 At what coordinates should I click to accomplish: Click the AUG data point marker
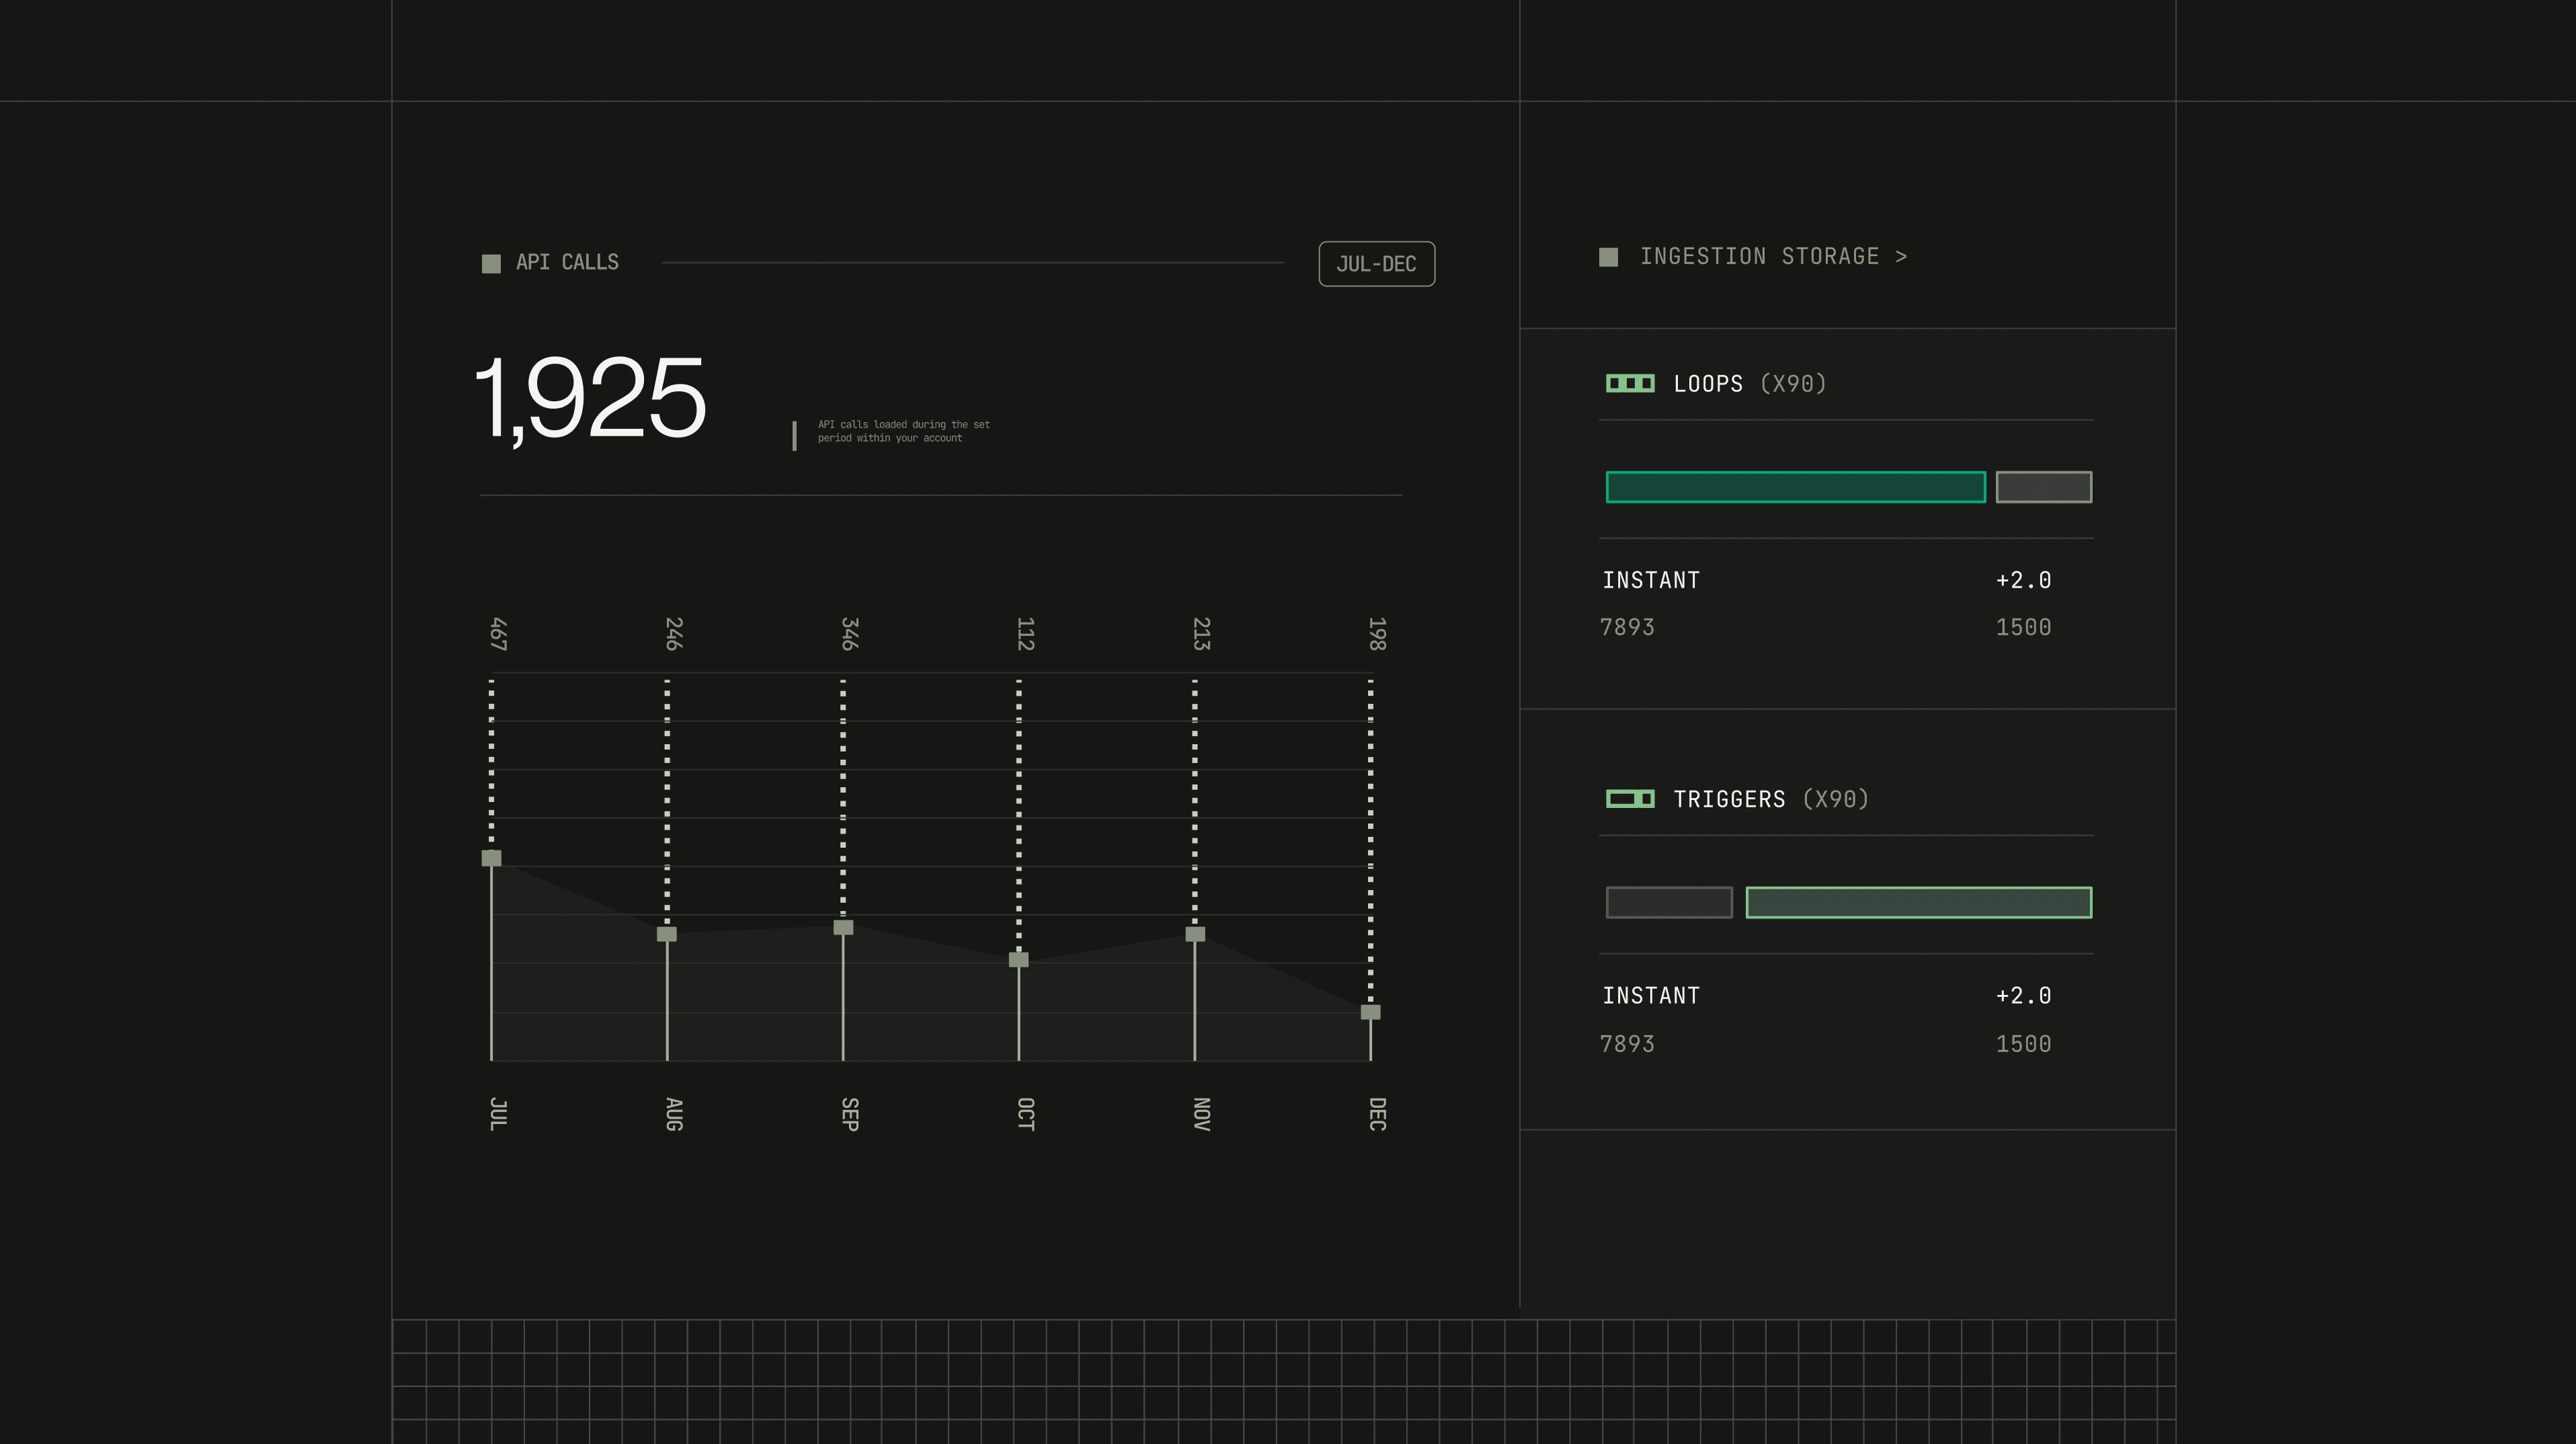pyautogui.click(x=667, y=934)
